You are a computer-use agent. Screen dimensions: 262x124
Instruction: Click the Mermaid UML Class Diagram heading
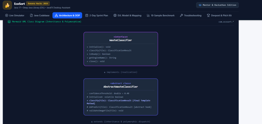46,22
